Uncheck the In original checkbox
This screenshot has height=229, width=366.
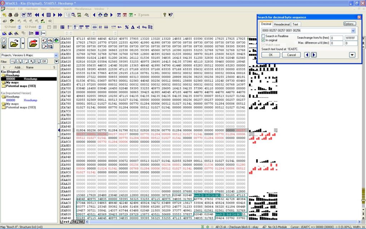click(x=263, y=40)
